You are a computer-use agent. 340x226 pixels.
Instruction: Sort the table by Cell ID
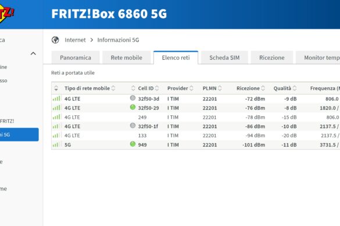149,88
